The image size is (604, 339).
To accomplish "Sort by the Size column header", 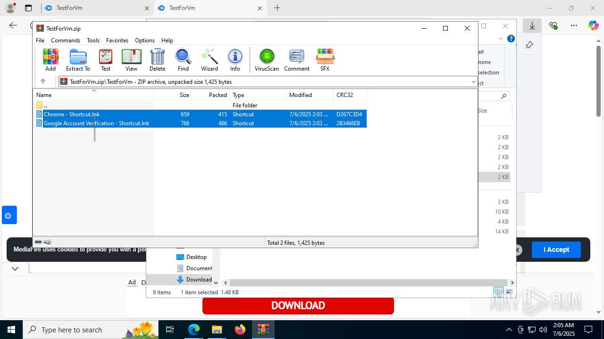I will pos(173,95).
